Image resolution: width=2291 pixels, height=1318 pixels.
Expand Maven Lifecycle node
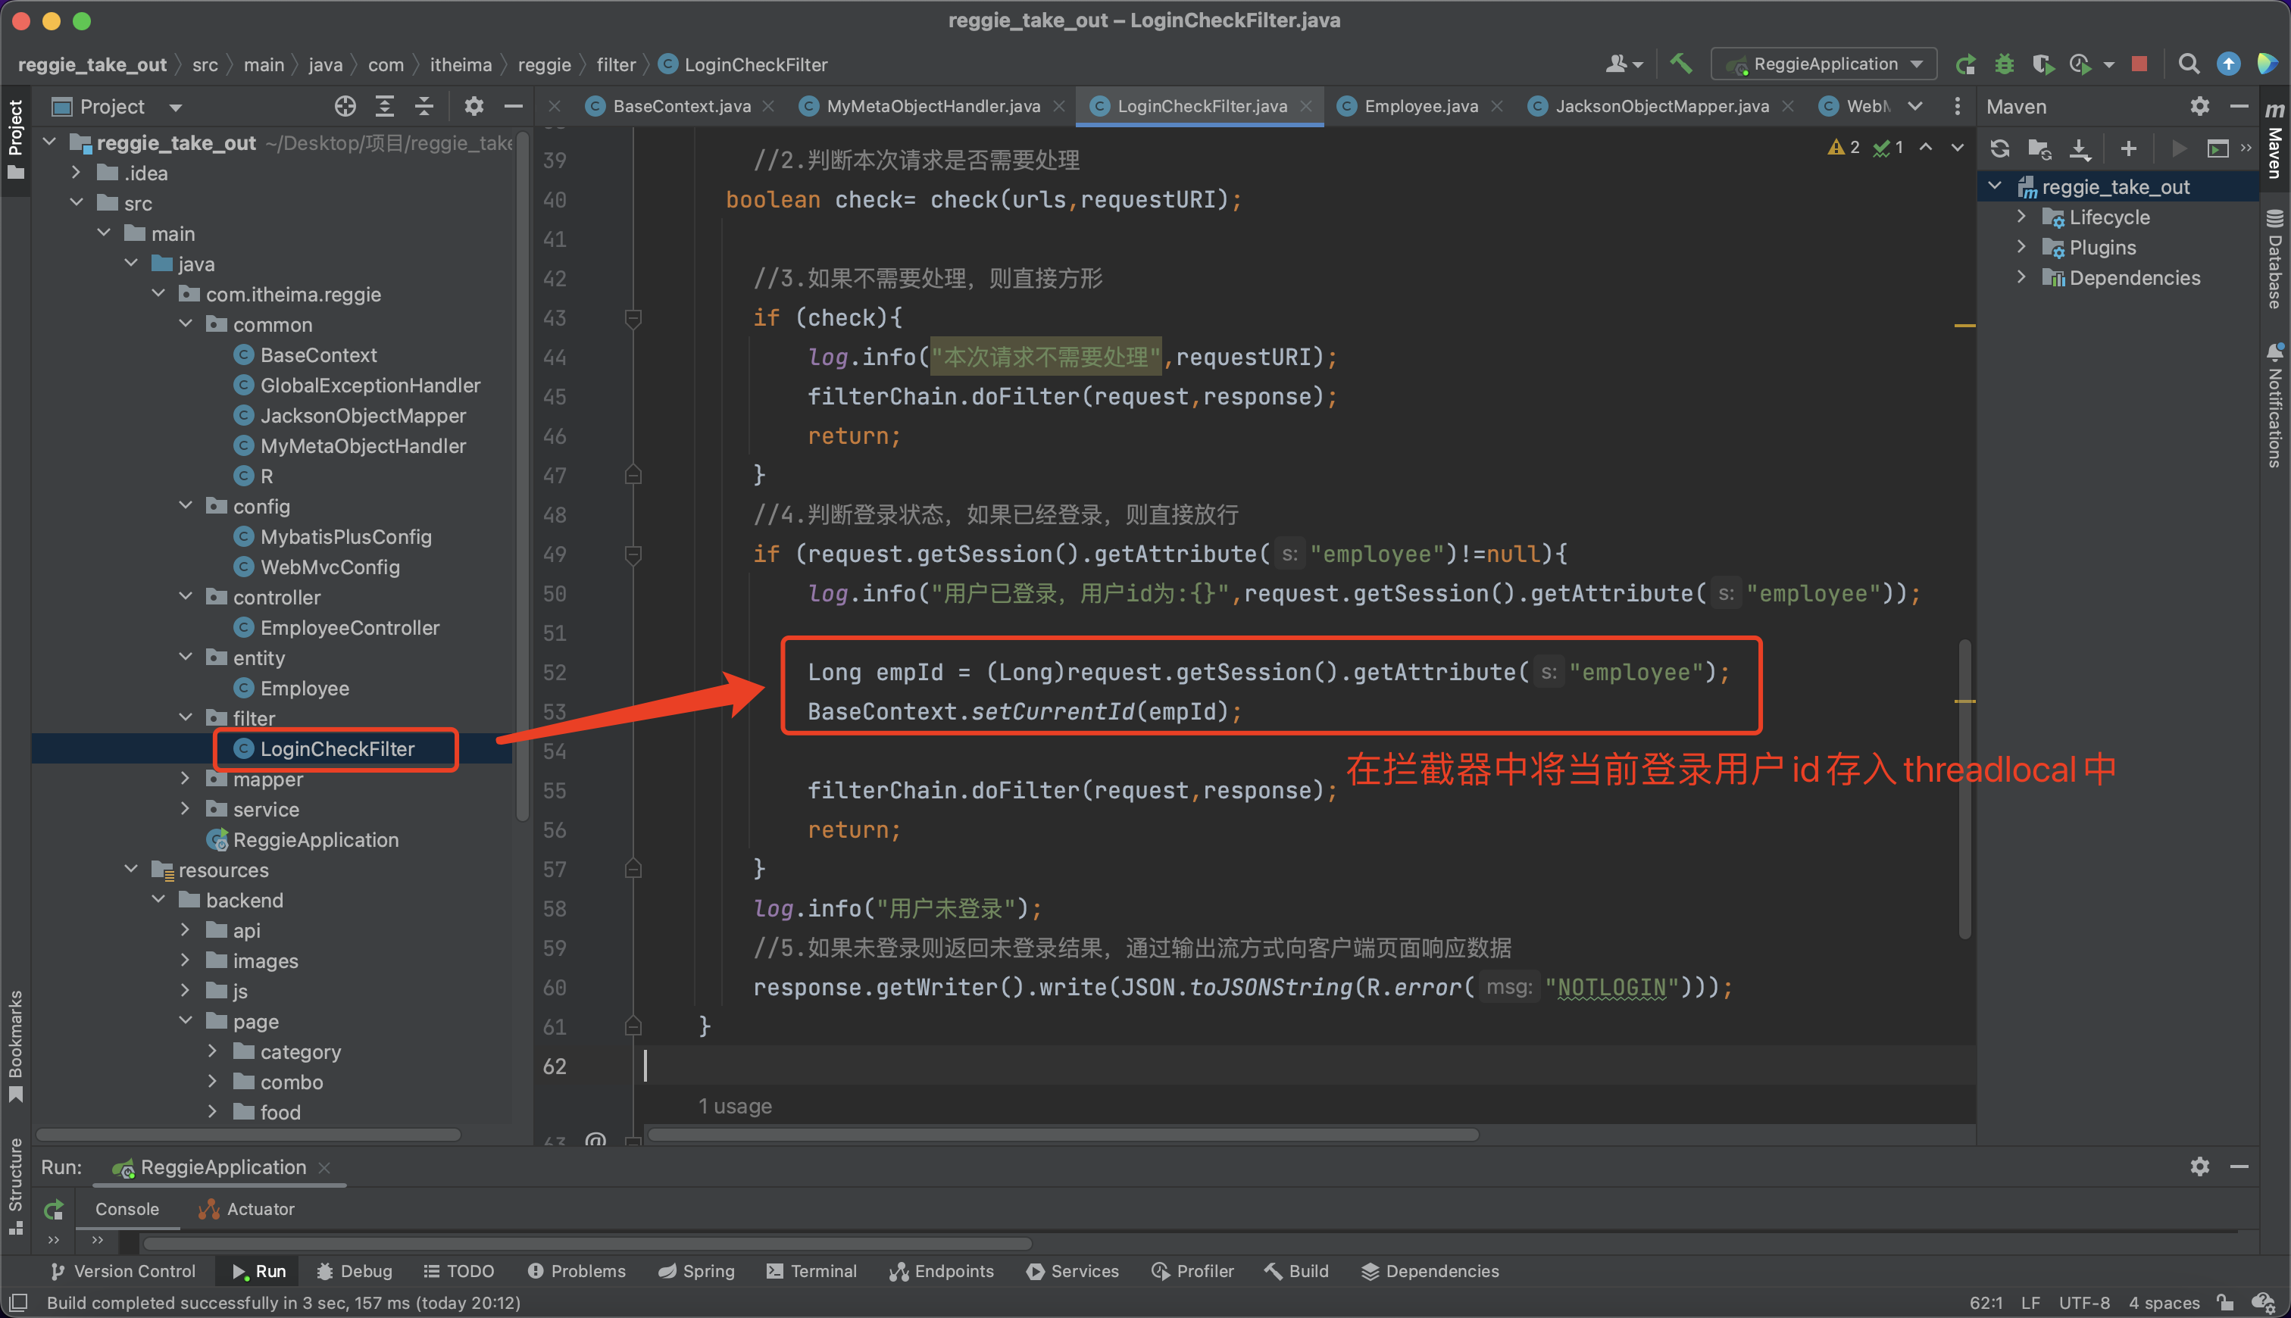point(2021,217)
